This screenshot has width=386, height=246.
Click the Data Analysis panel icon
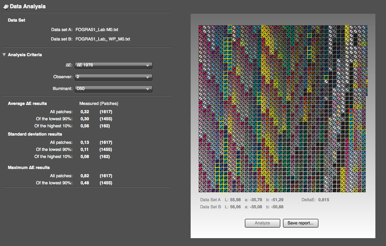pos(6,7)
